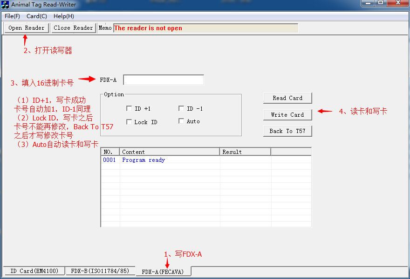Viewport: 410px width, 279px height.
Task: Open the Help(H) menu
Action: click(64, 16)
